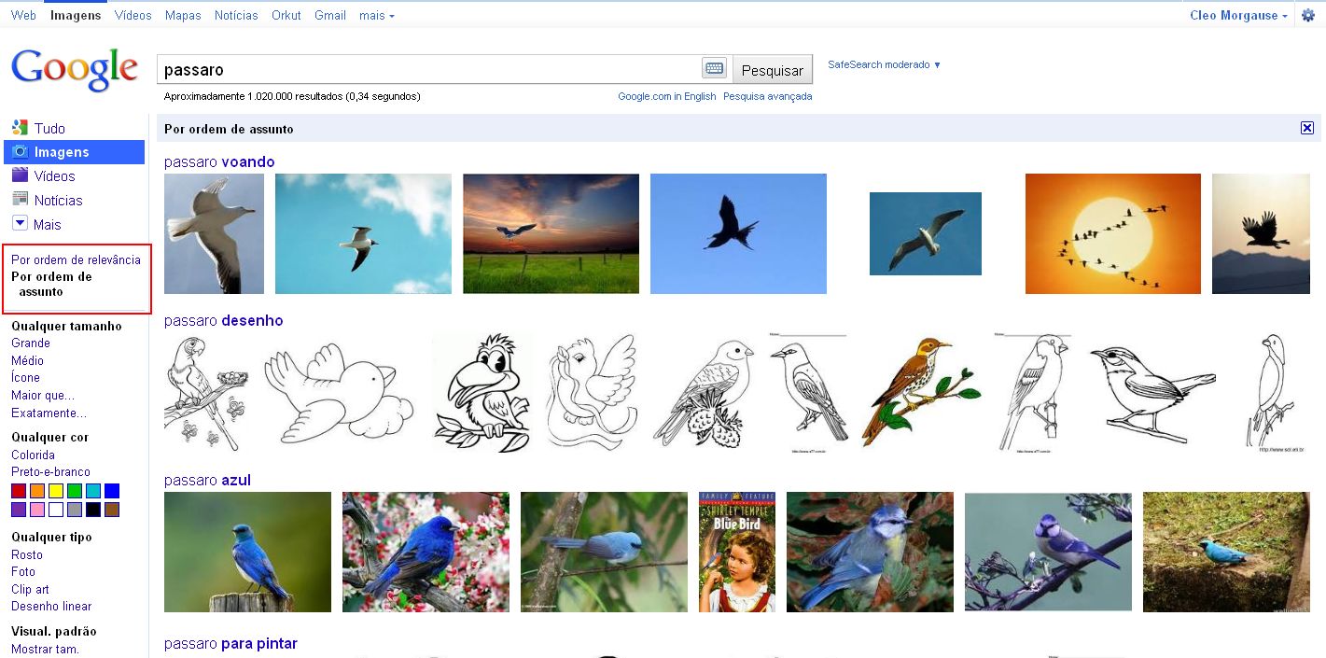
Task: Open the SafeSearch moderado dropdown
Action: pos(885,64)
